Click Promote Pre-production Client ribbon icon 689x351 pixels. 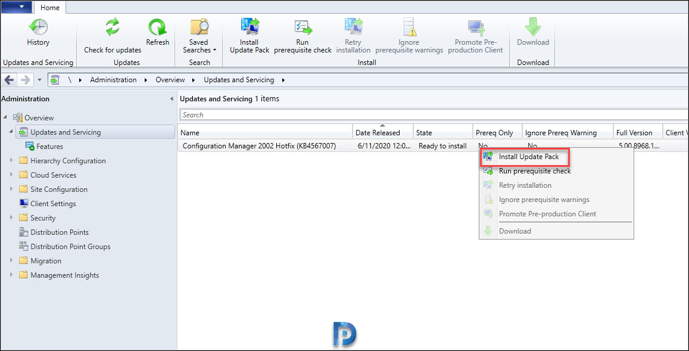(475, 36)
